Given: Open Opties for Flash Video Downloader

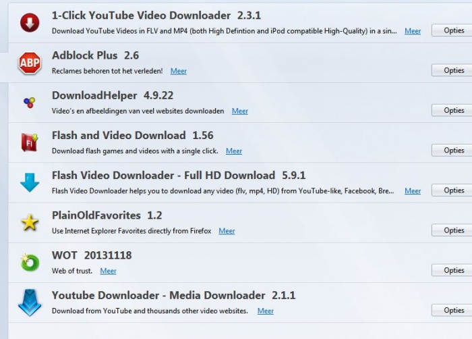Looking at the screenshot, I should [452, 190].
